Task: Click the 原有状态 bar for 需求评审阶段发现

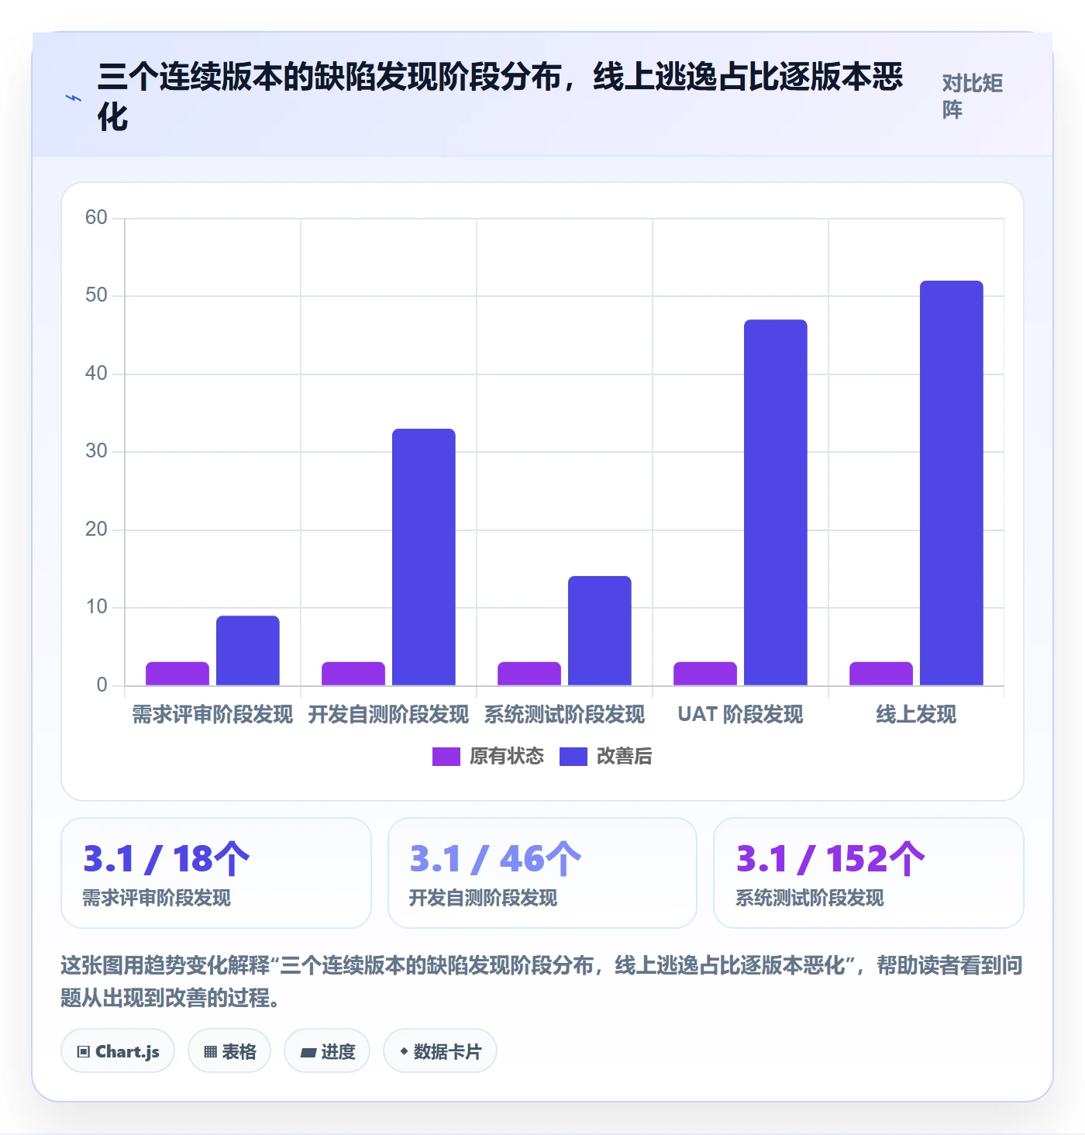Action: [177, 674]
